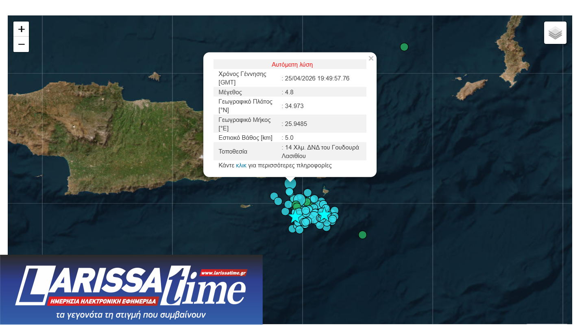
Task: Select isolated green marker north of the popup
Action: (x=404, y=47)
